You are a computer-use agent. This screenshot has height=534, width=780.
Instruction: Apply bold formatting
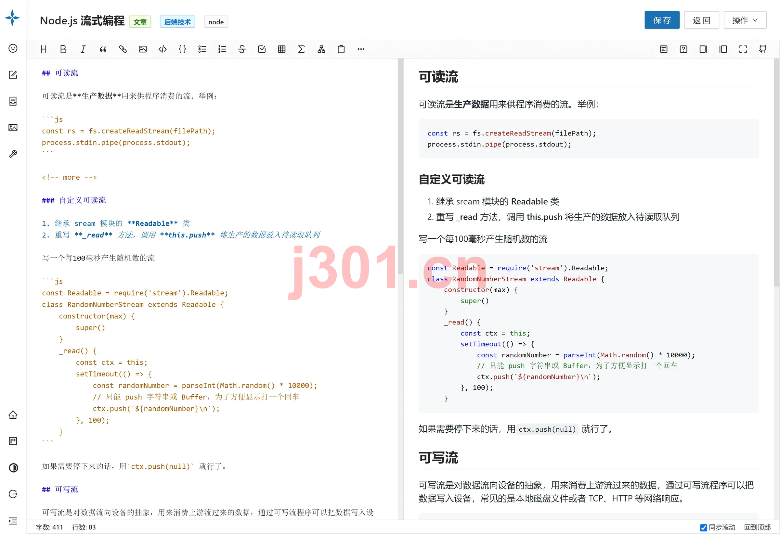tap(63, 49)
